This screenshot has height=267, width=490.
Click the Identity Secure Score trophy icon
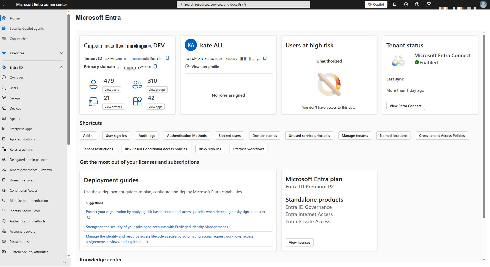(4, 211)
